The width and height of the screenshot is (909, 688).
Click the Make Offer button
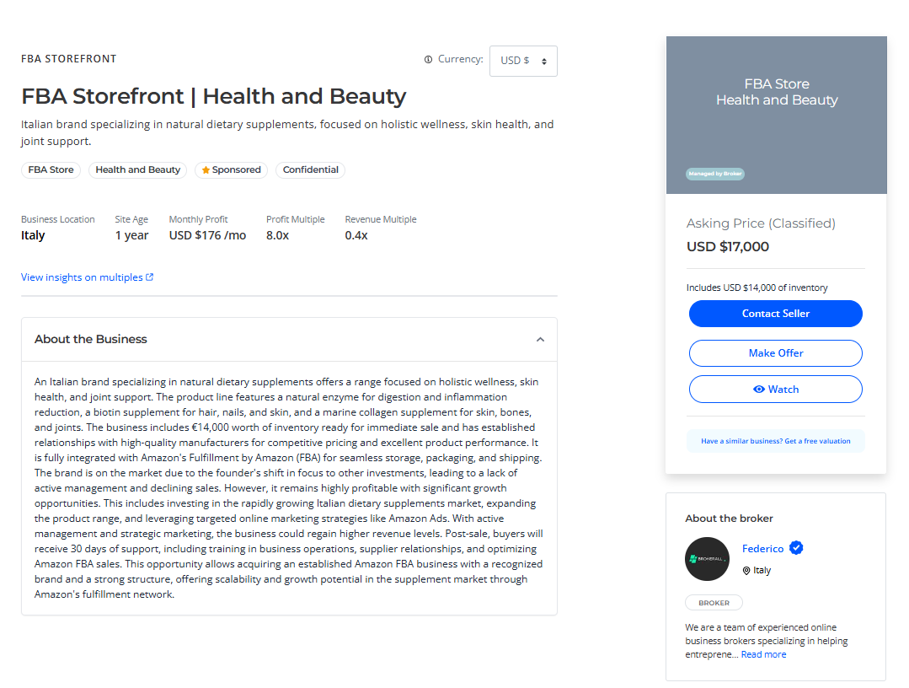pyautogui.click(x=776, y=353)
